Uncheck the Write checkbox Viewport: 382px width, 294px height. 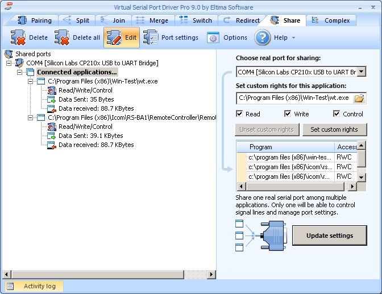[288, 114]
